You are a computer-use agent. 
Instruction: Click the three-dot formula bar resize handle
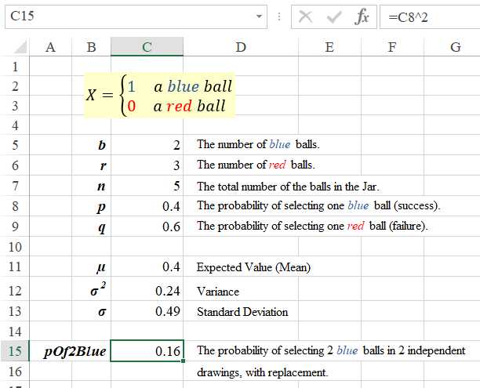(x=281, y=17)
